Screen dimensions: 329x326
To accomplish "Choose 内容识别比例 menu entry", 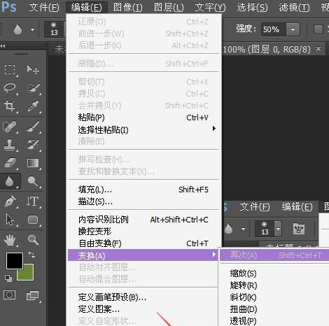I will point(143,220).
